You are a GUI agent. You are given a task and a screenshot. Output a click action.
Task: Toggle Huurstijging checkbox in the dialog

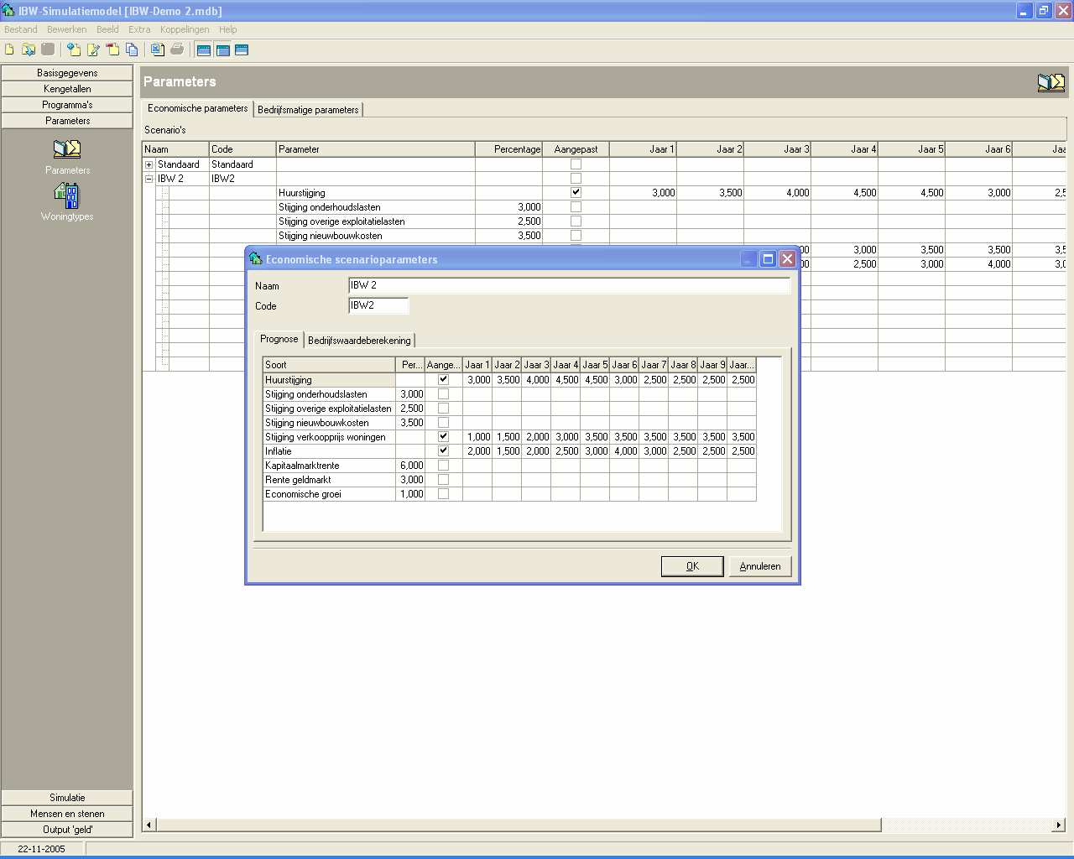click(443, 379)
